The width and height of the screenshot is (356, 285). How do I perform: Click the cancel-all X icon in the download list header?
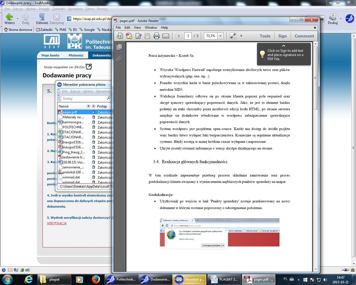[x=93, y=106]
